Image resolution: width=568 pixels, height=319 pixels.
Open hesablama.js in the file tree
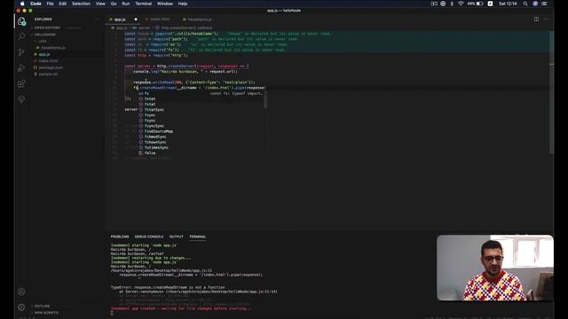pos(53,48)
